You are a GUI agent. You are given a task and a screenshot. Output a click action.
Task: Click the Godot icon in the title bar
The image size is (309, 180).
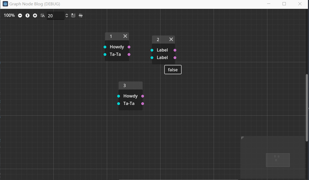tap(5, 4)
